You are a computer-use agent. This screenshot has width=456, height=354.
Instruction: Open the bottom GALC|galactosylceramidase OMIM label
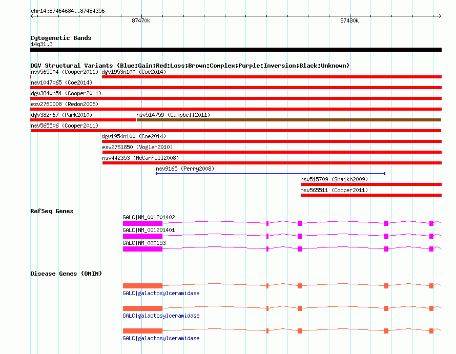tap(161, 338)
